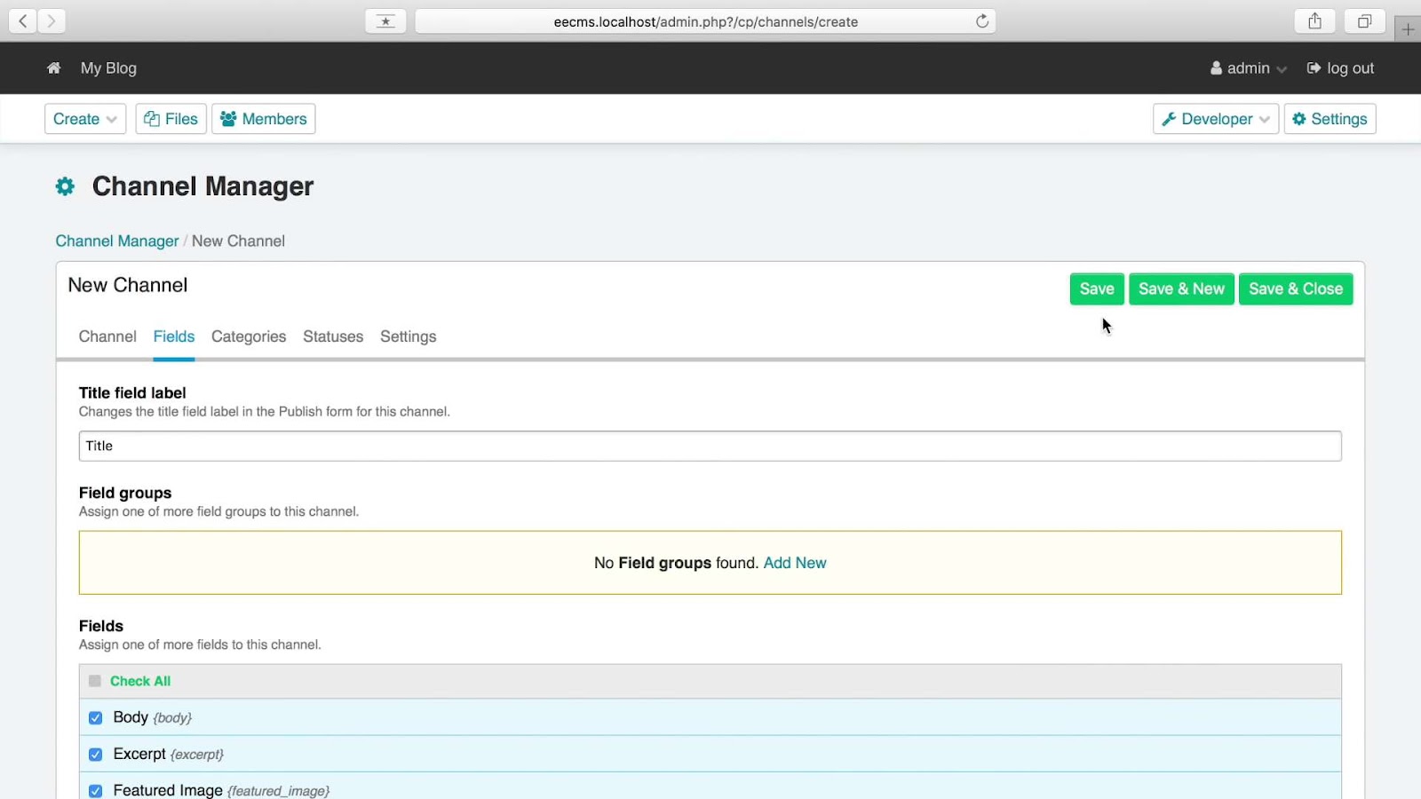Follow the Channel Manager breadcrumb link
The image size is (1421, 799).
pos(117,241)
